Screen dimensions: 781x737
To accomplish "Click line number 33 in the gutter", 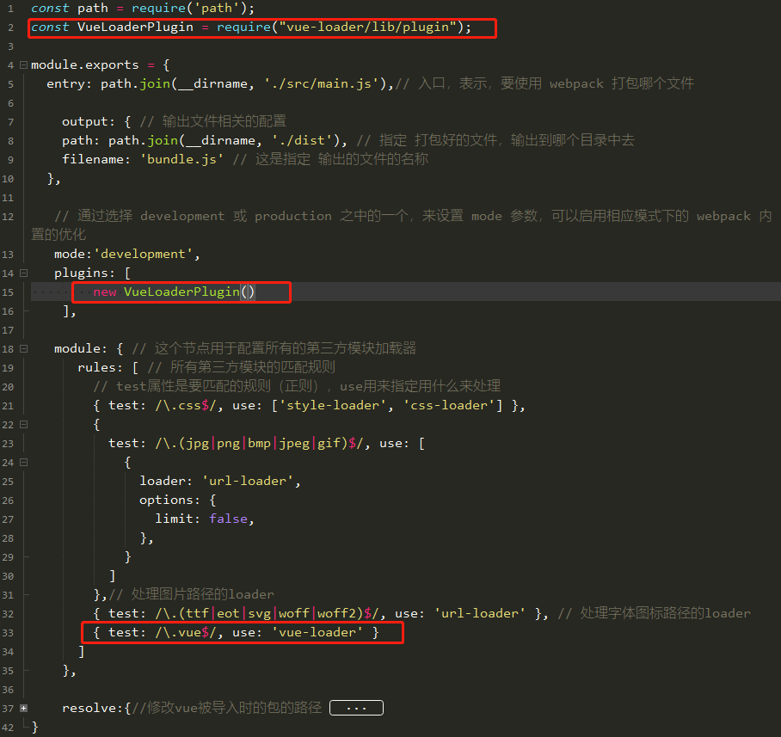I will click(8, 633).
